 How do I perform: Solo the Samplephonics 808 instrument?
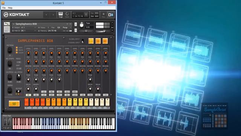pyautogui.click(x=75, y=24)
